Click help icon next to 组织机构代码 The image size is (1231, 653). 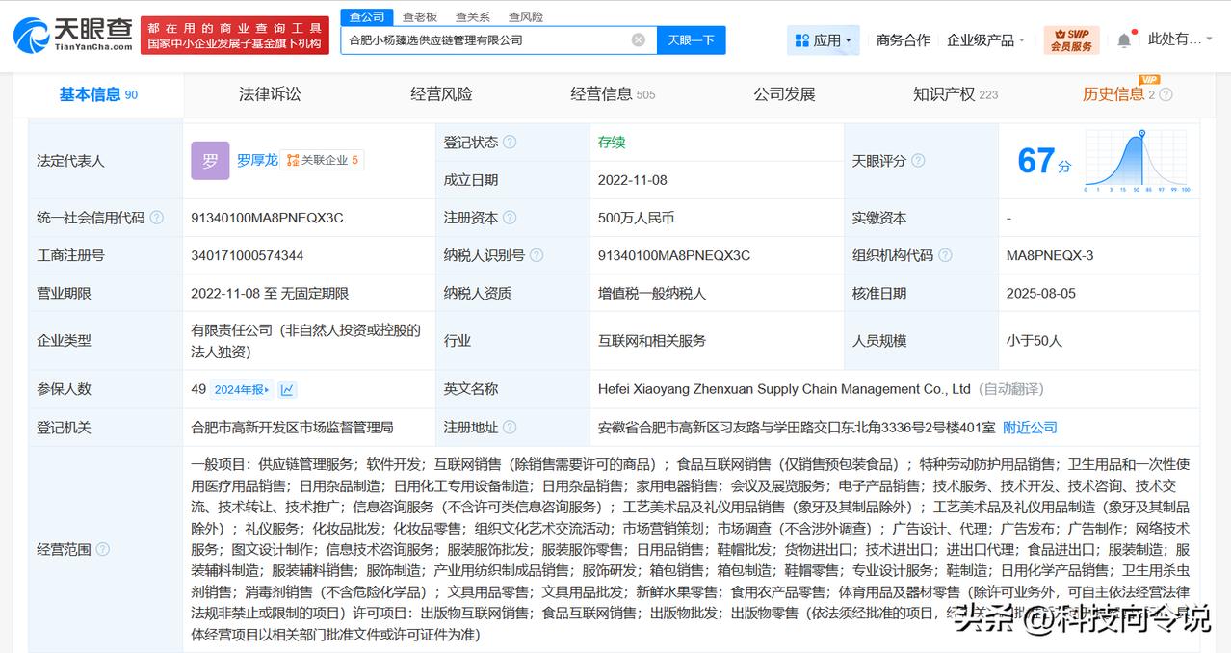(x=945, y=255)
